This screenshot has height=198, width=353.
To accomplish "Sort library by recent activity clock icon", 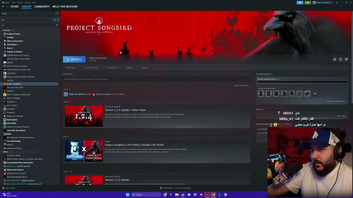I will click(55, 20).
